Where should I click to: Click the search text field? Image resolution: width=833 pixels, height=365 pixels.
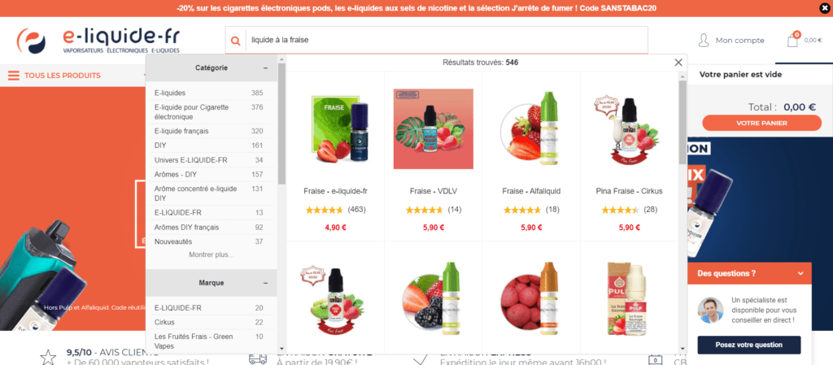pos(447,40)
